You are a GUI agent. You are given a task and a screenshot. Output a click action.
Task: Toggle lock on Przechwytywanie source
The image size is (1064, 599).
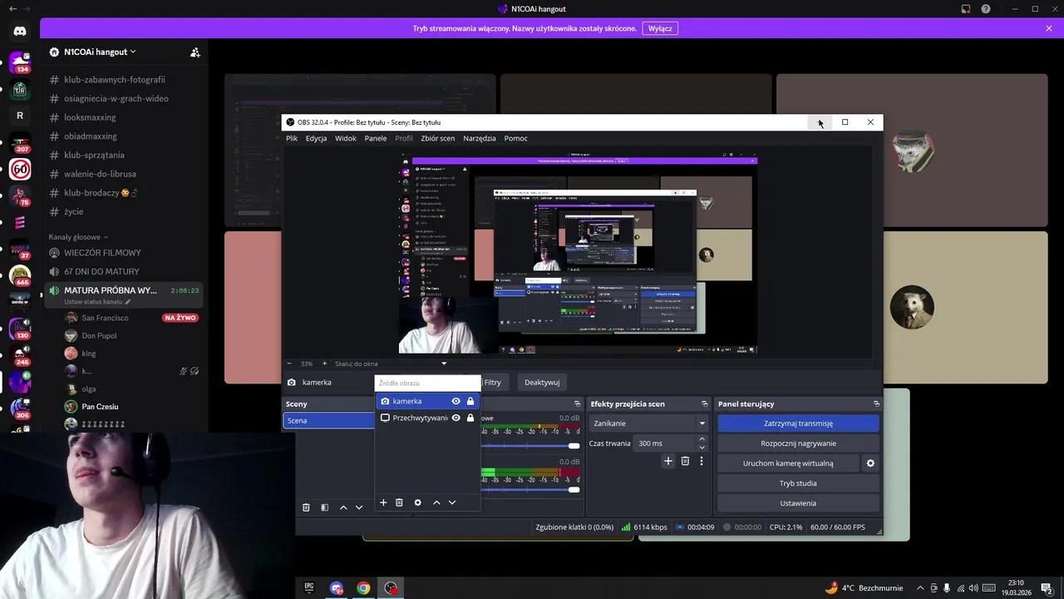pyautogui.click(x=470, y=418)
